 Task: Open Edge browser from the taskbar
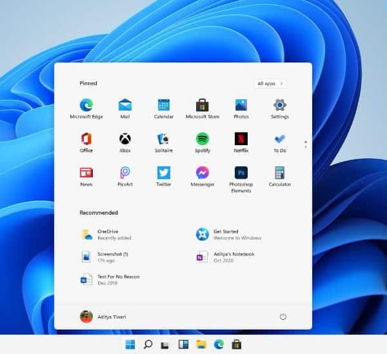click(x=219, y=344)
